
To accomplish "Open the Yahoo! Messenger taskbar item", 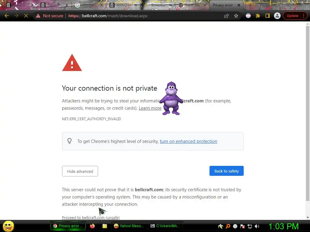I will [129, 226].
